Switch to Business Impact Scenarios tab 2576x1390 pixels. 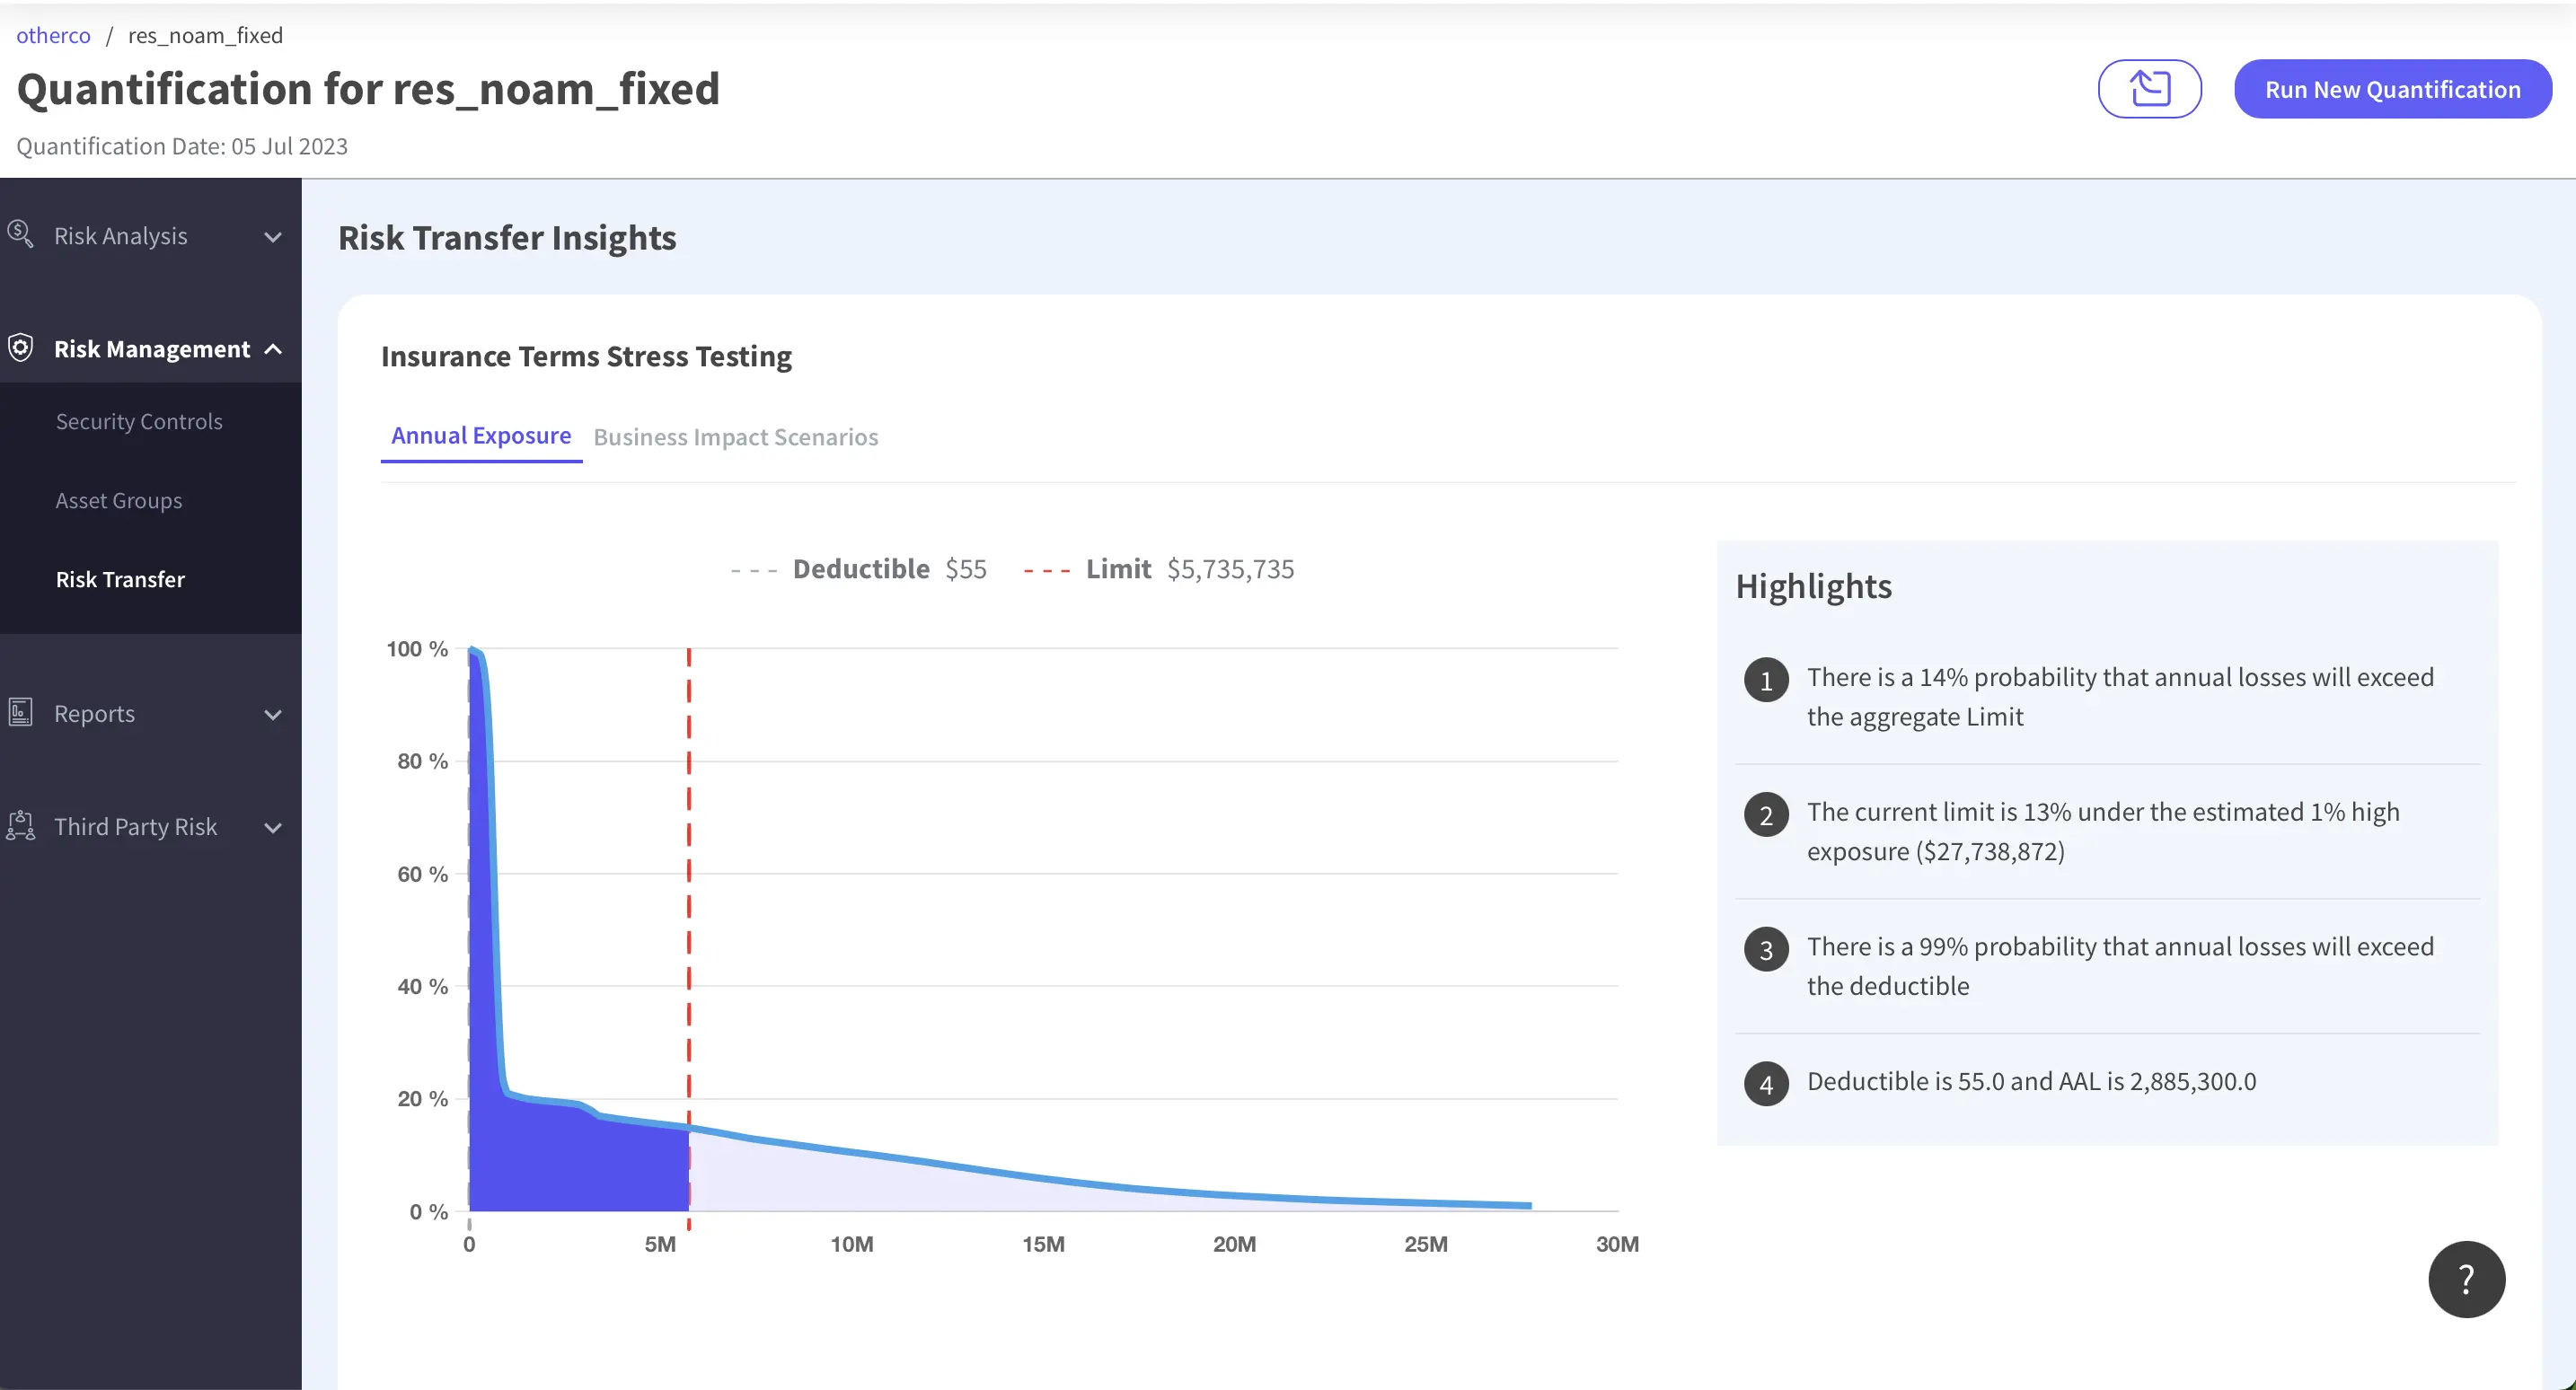click(735, 437)
